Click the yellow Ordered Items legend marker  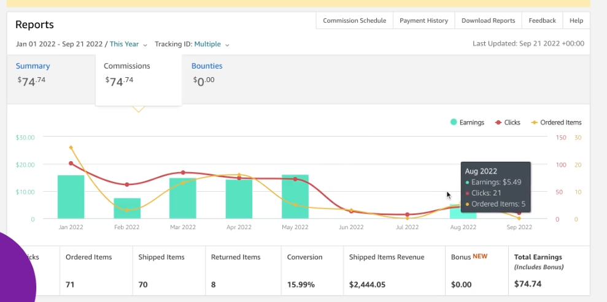click(534, 123)
